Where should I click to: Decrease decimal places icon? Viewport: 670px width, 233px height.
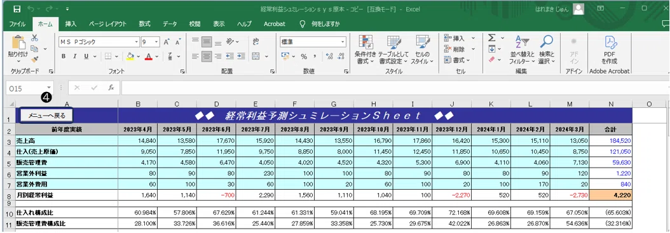click(341, 57)
